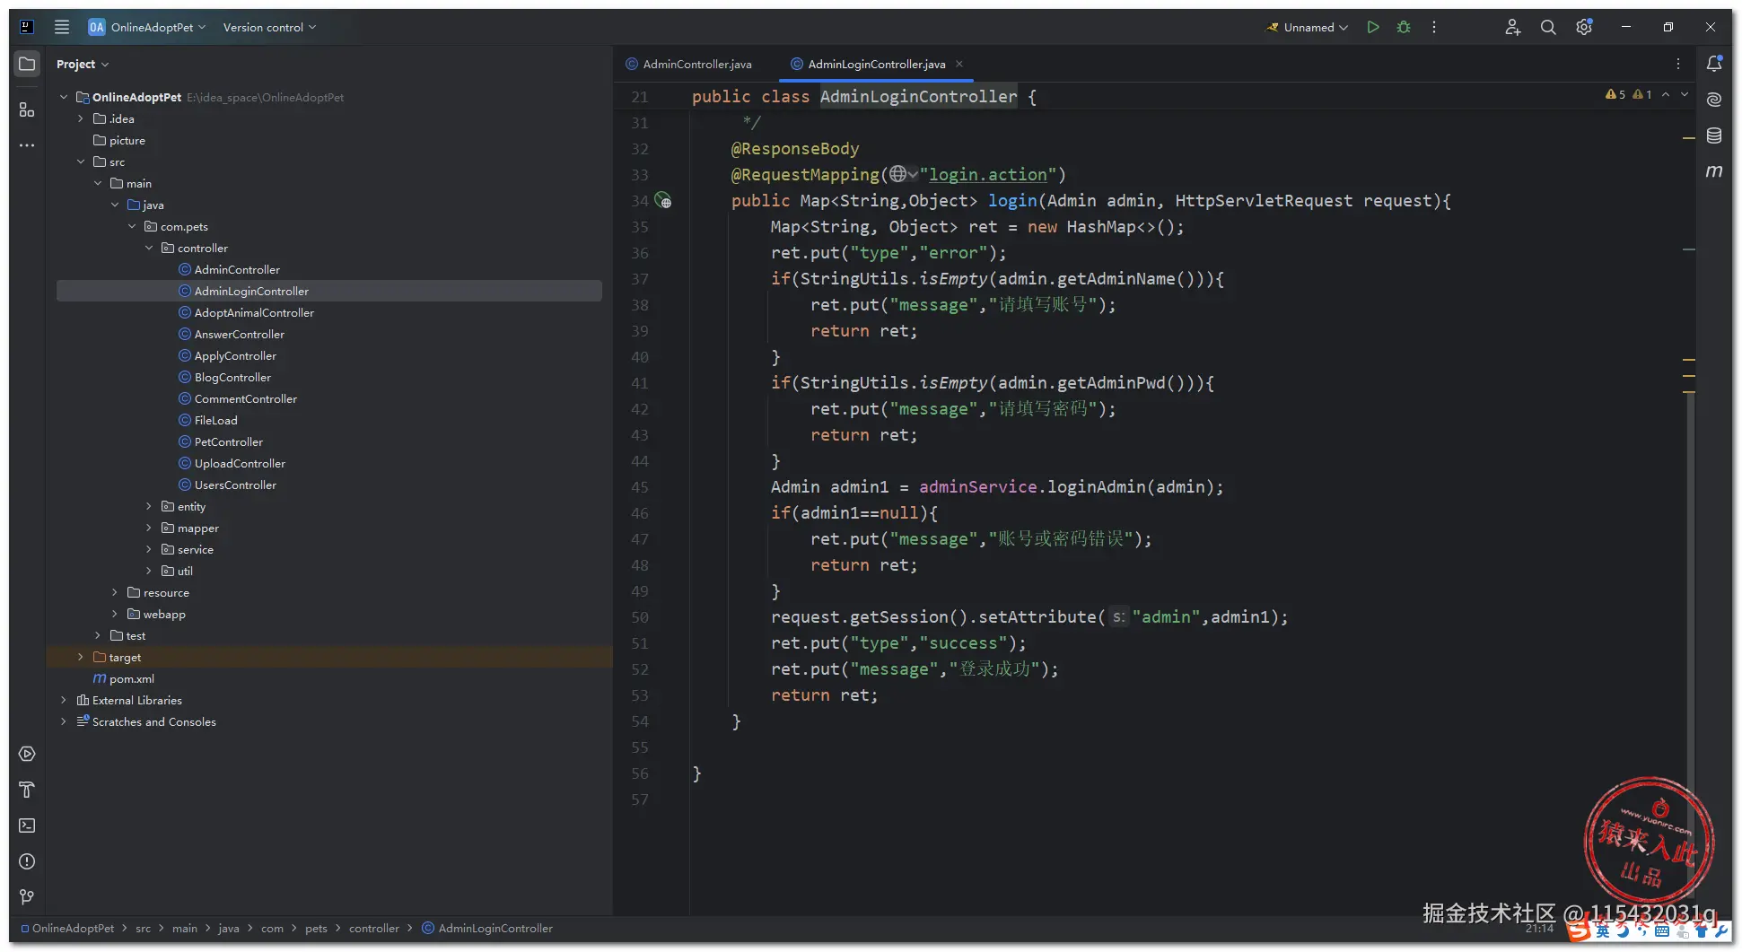Open the Project view dropdown
Screen dimensions: 1742x952
click(x=83, y=64)
